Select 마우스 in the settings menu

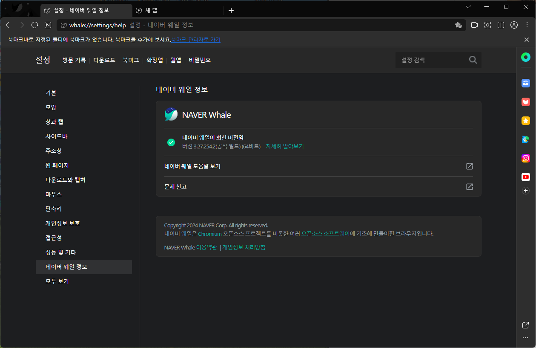[84, 194]
